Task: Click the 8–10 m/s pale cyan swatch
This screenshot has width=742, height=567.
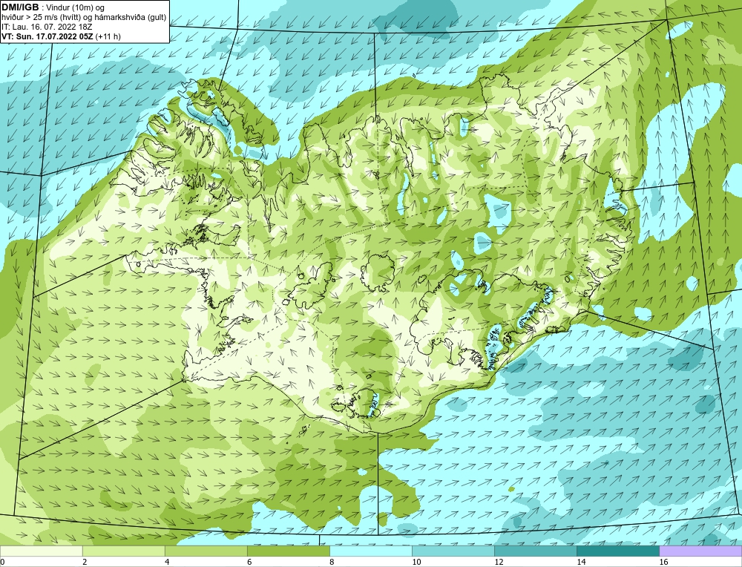Action: (x=370, y=551)
